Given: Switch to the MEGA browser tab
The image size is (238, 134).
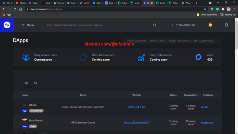Looking at the screenshot, I should pos(21,3).
